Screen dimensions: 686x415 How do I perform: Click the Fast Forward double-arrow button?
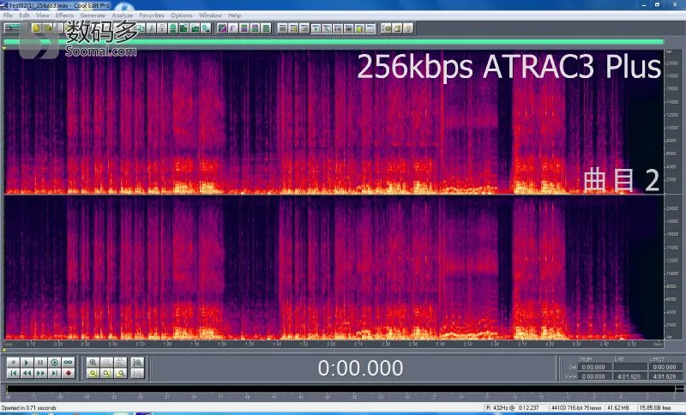pyautogui.click(x=40, y=373)
